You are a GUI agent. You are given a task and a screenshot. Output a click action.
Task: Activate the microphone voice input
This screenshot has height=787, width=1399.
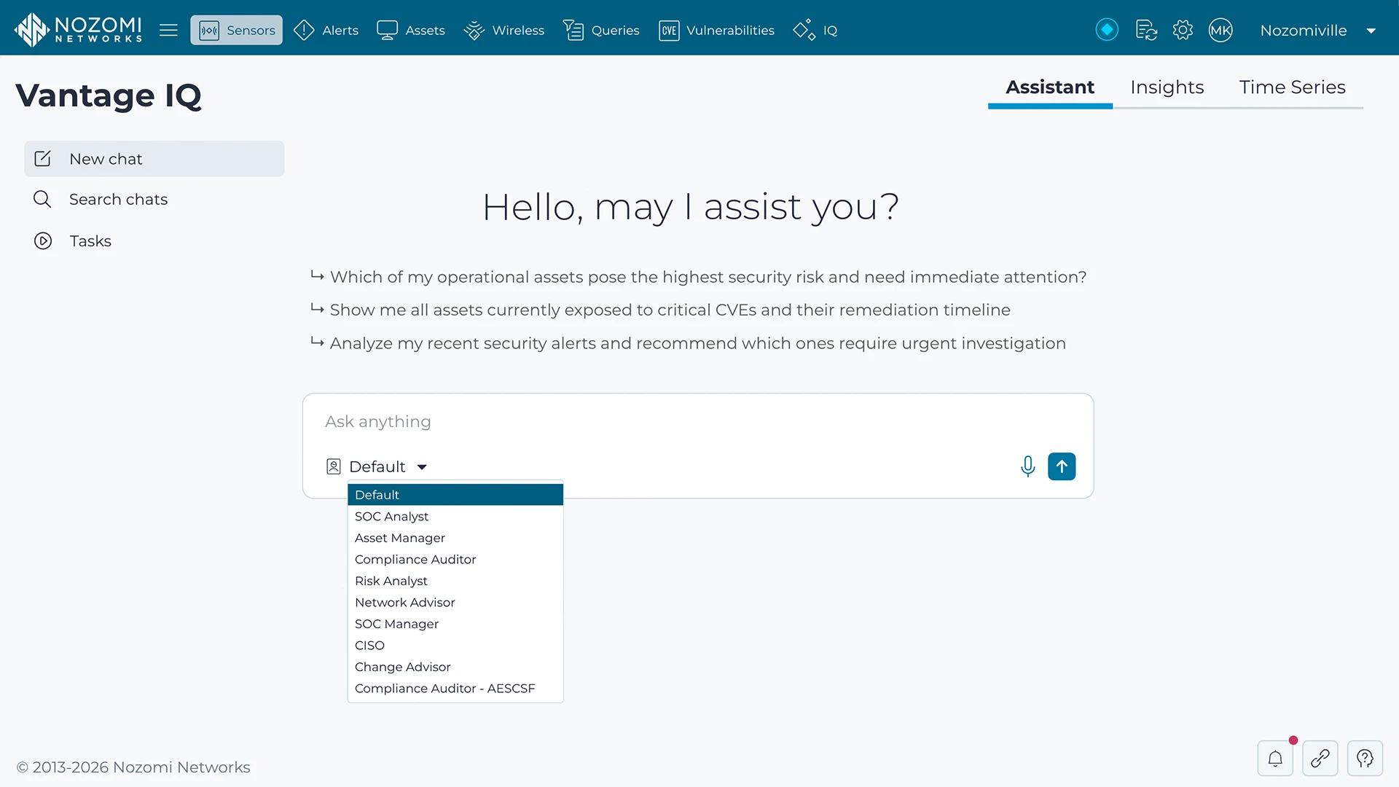click(1027, 466)
